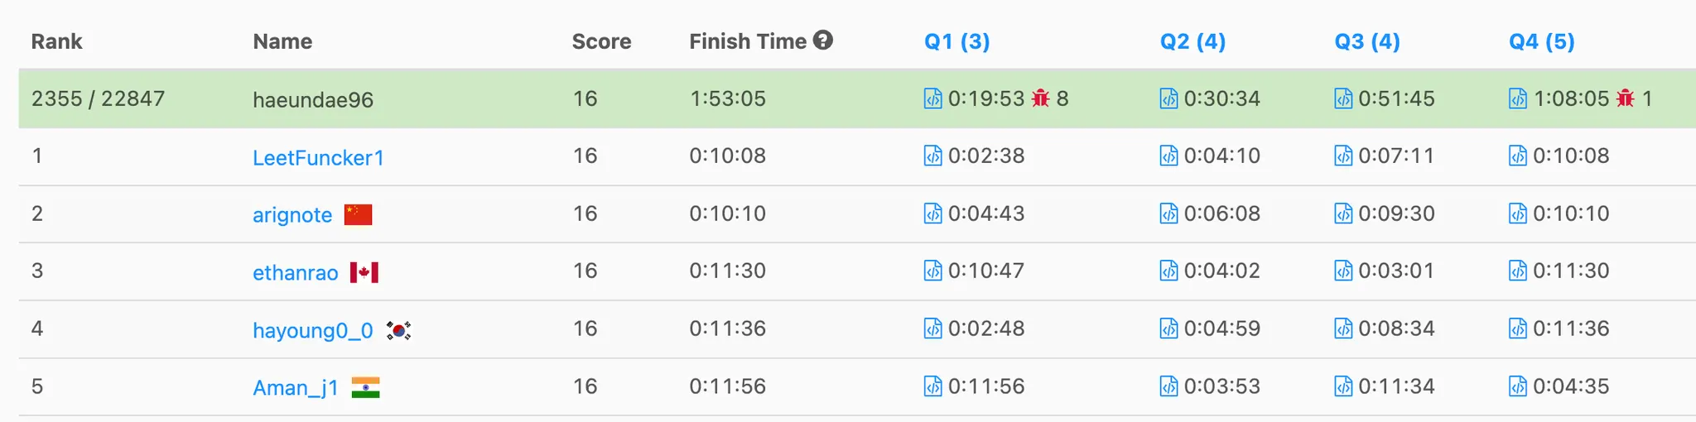
Task: View LeetFuncker1's Q1 submission code icon
Action: pos(932,156)
